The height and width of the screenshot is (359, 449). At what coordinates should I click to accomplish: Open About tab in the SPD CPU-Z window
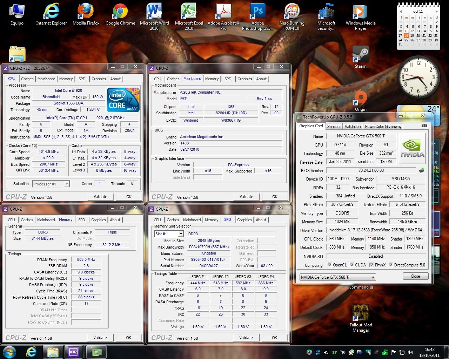coord(261,220)
